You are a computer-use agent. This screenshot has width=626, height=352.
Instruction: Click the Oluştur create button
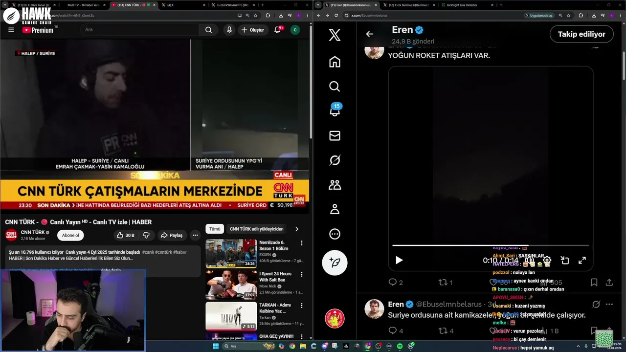point(252,30)
